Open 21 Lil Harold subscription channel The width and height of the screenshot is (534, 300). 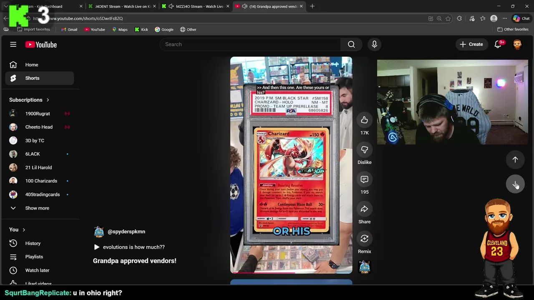coord(40,167)
